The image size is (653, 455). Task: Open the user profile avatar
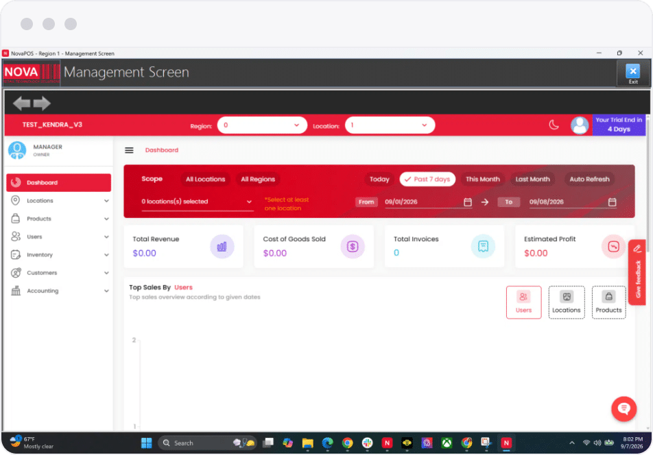coord(580,125)
